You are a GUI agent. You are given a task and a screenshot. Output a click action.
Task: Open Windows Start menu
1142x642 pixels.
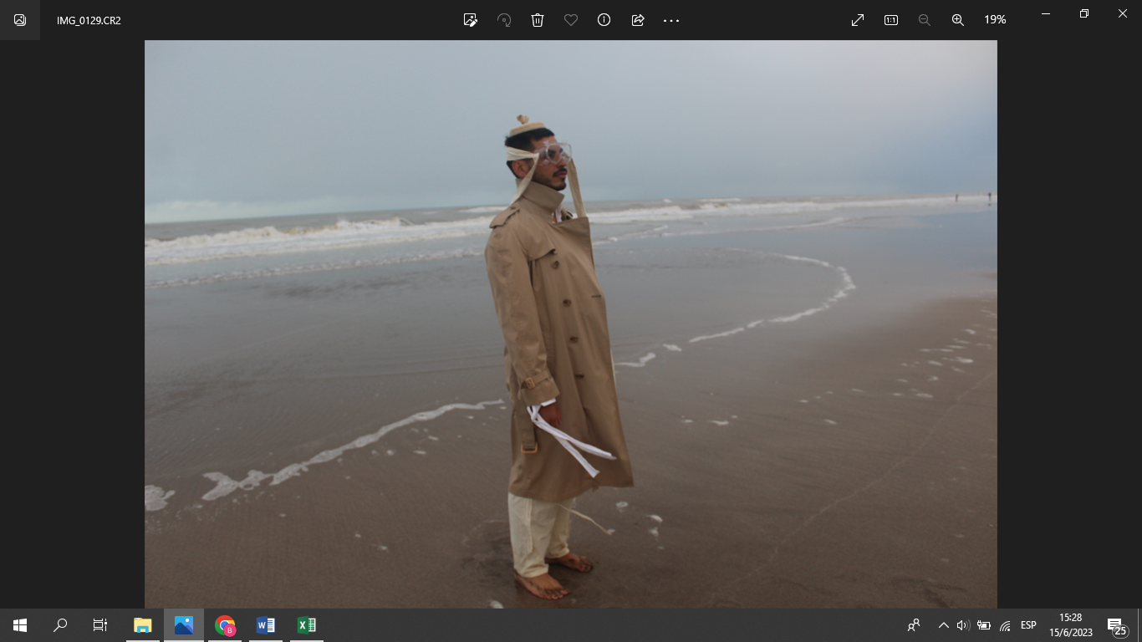point(20,625)
